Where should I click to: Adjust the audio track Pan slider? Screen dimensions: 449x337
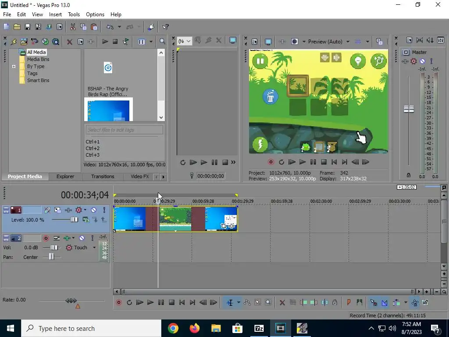(51, 257)
